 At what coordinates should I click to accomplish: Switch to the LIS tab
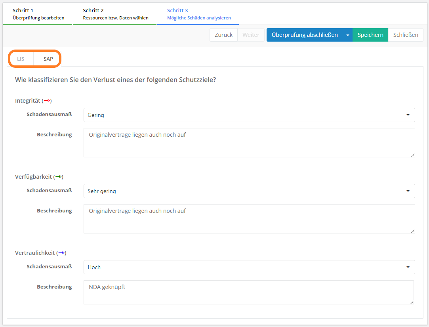pos(21,59)
